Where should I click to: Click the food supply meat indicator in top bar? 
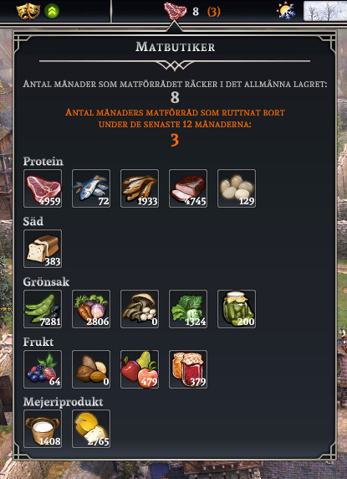coord(175,11)
